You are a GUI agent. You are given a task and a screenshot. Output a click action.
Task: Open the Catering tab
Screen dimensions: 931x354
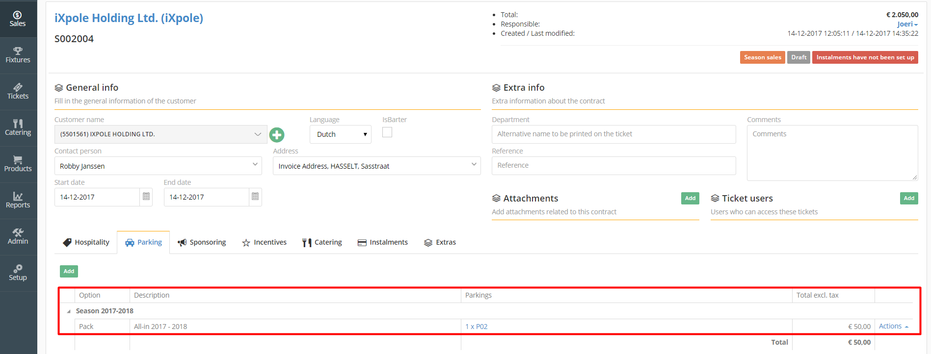[322, 242]
